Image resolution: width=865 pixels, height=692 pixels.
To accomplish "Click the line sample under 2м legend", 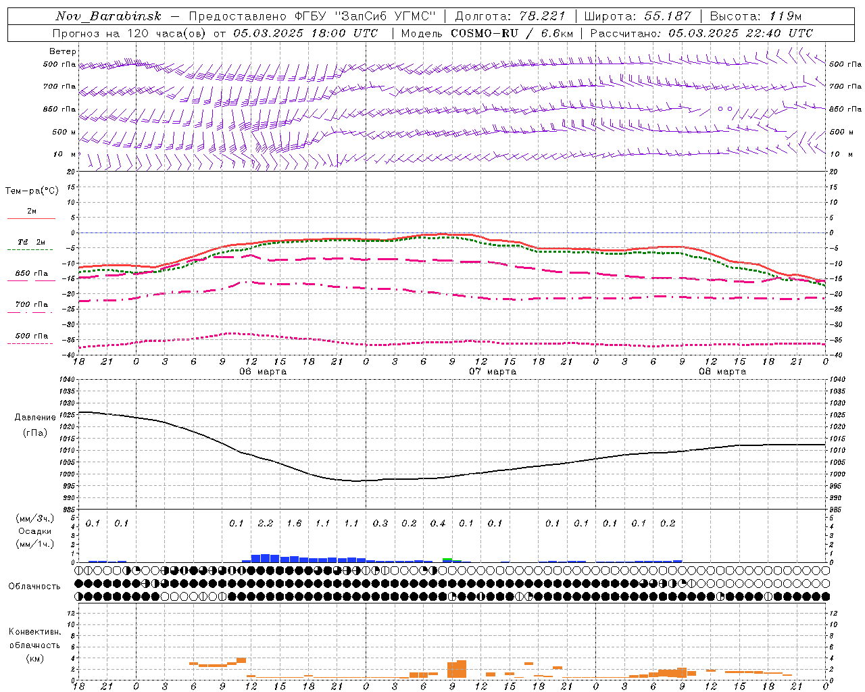I will pyautogui.click(x=32, y=218).
